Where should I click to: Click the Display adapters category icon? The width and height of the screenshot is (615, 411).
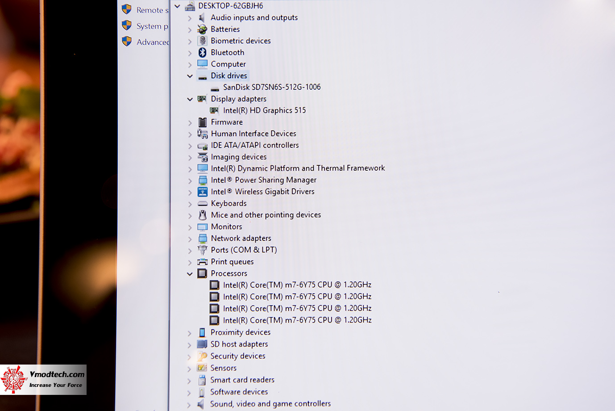tap(202, 99)
